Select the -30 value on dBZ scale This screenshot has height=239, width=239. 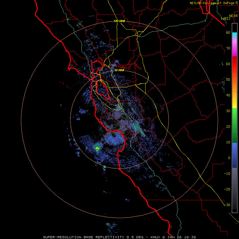pyautogui.click(x=227, y=205)
